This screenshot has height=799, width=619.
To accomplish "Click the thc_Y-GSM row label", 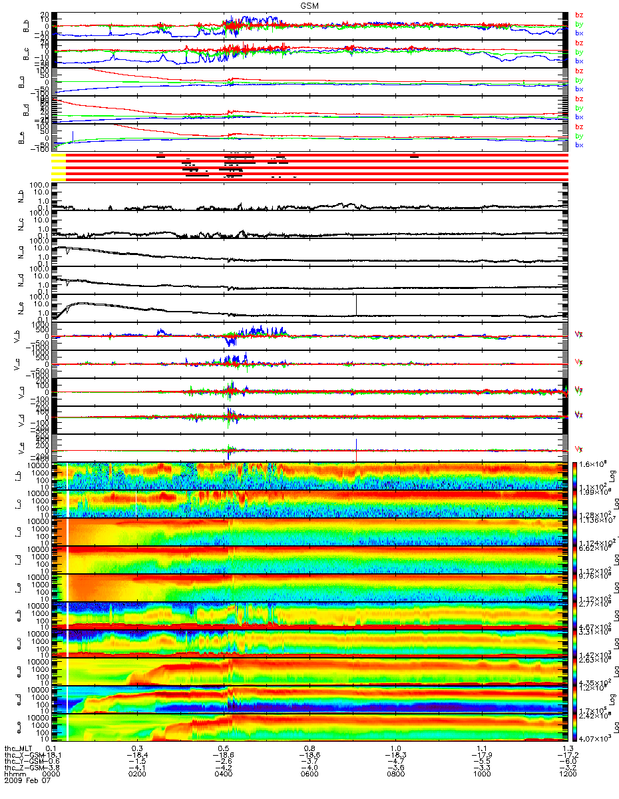I will click(23, 762).
